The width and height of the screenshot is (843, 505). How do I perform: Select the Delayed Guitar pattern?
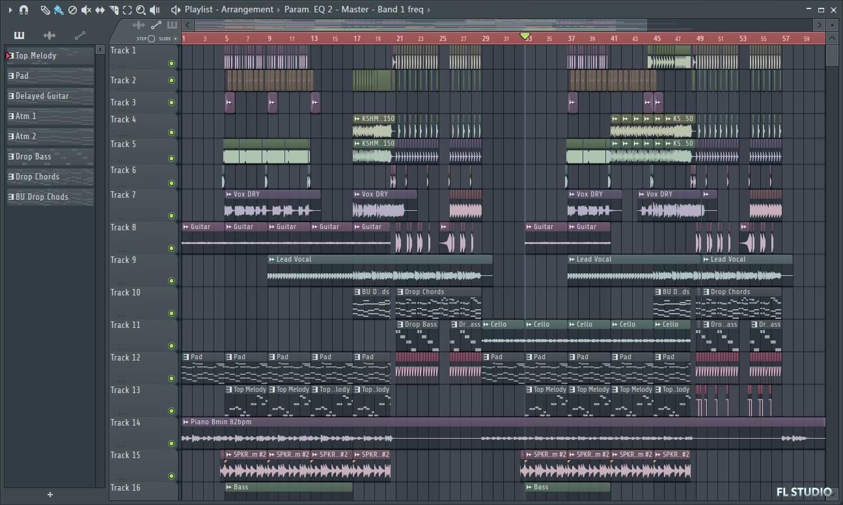click(50, 96)
